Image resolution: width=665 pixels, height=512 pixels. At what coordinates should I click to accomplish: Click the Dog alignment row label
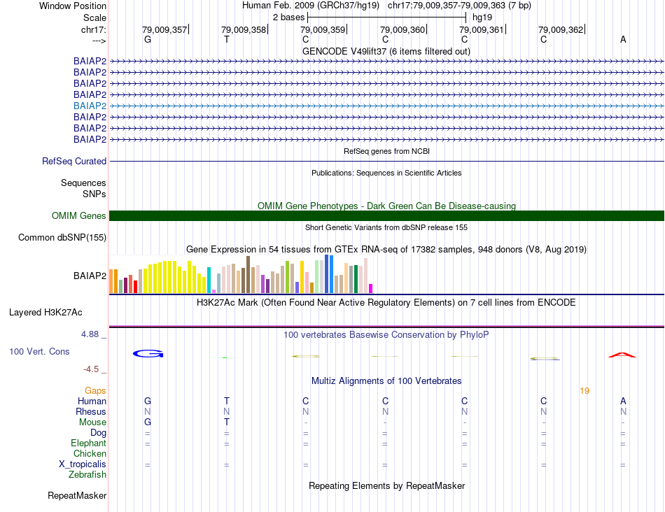pyautogui.click(x=99, y=433)
